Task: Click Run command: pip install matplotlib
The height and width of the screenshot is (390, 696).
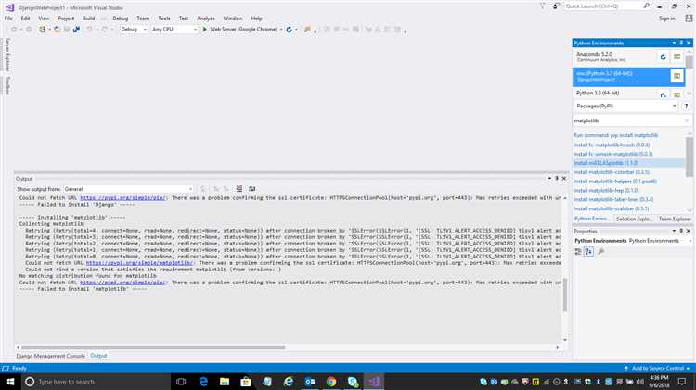Action: click(615, 135)
